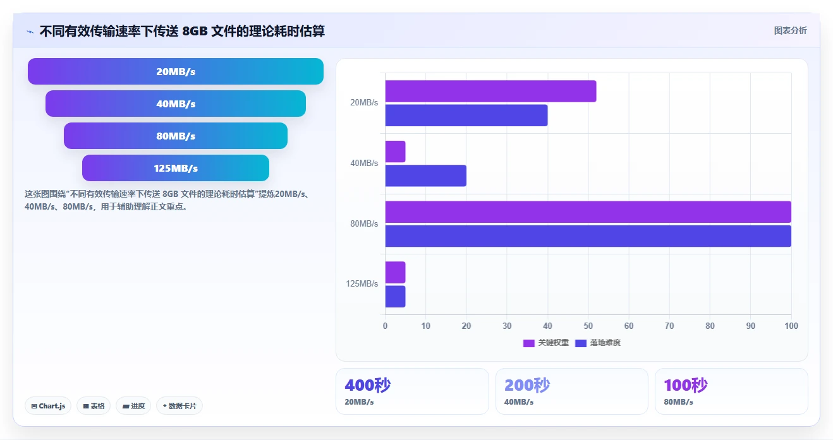Click the x-axis value 50
This screenshot has height=440, width=833.
pos(588,326)
